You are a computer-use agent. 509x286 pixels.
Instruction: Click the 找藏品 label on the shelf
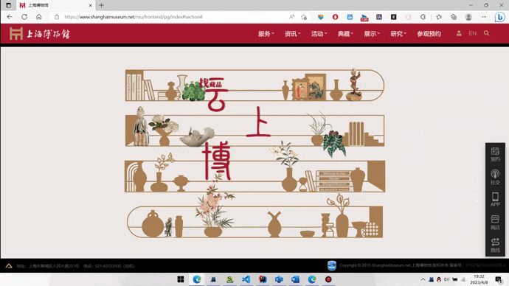pyautogui.click(x=211, y=83)
